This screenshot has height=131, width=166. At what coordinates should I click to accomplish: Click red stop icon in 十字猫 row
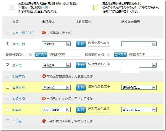[44, 121]
